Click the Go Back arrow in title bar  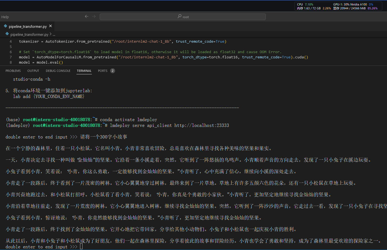(86, 17)
